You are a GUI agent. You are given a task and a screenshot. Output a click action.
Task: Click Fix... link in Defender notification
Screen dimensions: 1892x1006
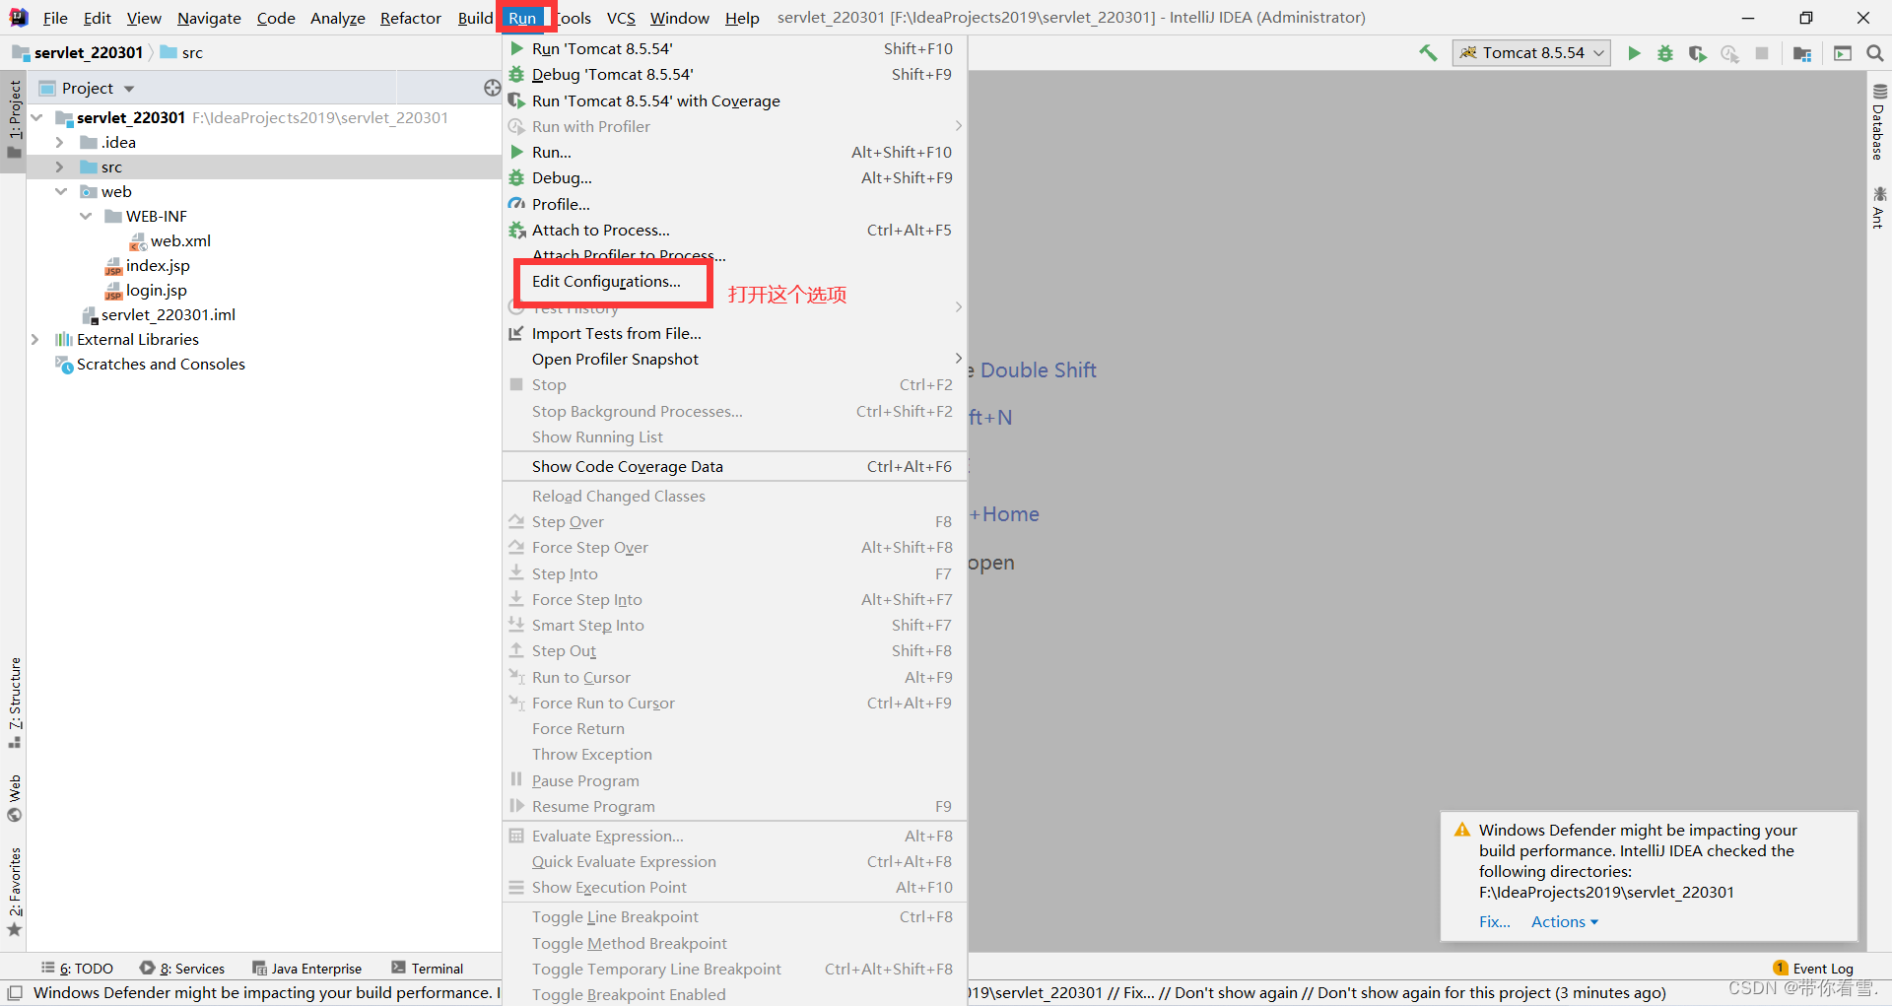(x=1494, y=921)
